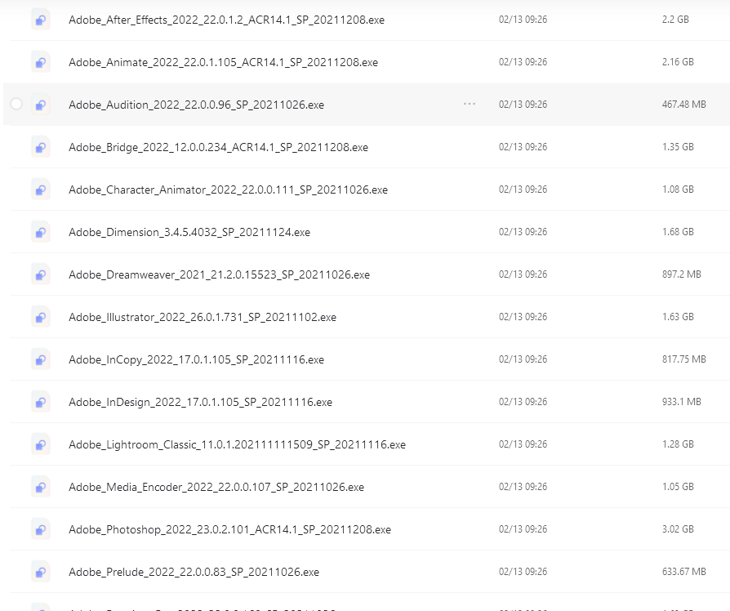Viewport: 730px width, 611px height.
Task: Click the Adobe_Audition_2022 file name
Action: coord(196,105)
